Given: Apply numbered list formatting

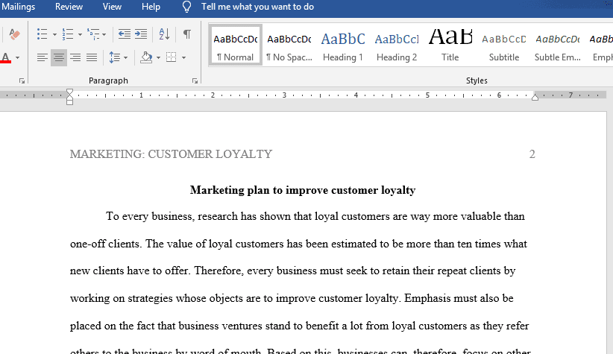Looking at the screenshot, I should coord(68,34).
